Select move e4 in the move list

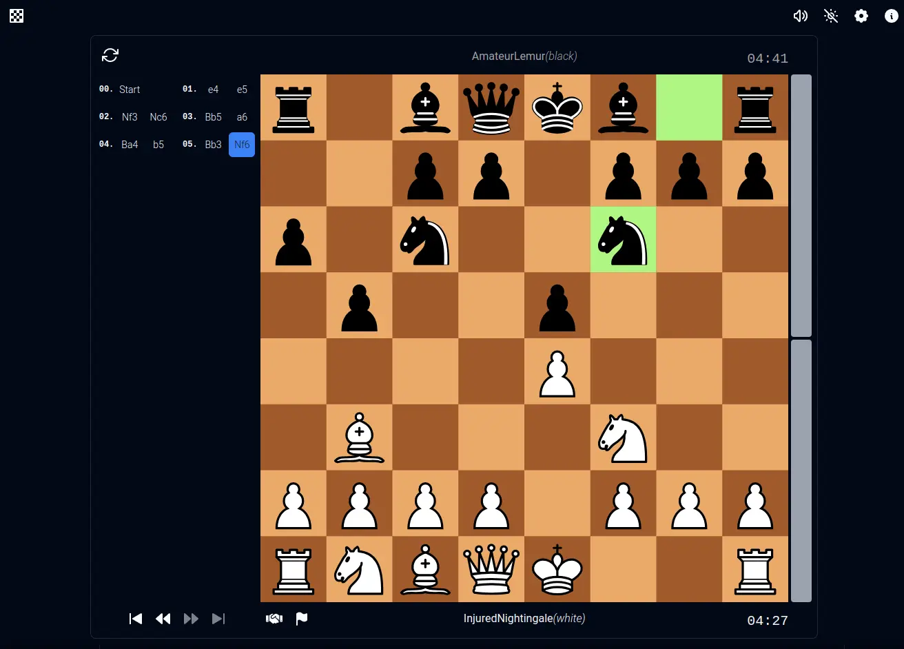[x=213, y=89]
